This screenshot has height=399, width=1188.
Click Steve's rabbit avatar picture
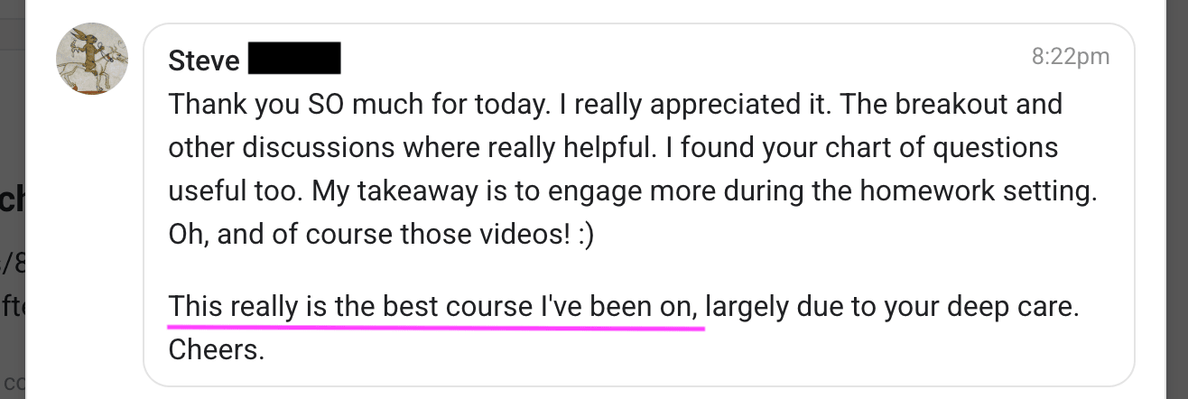coord(92,60)
